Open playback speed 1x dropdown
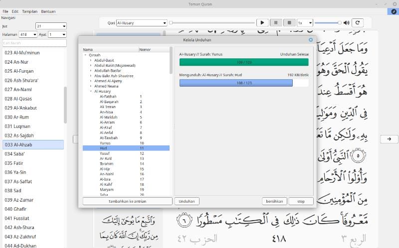Viewport: 399px width, 248px height. pos(305,23)
